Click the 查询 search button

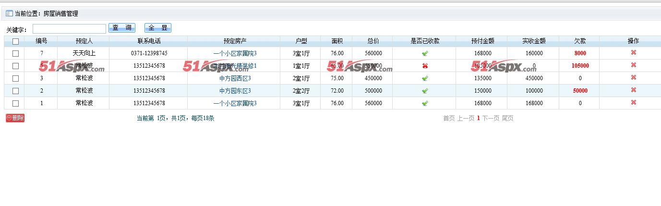click(x=122, y=28)
